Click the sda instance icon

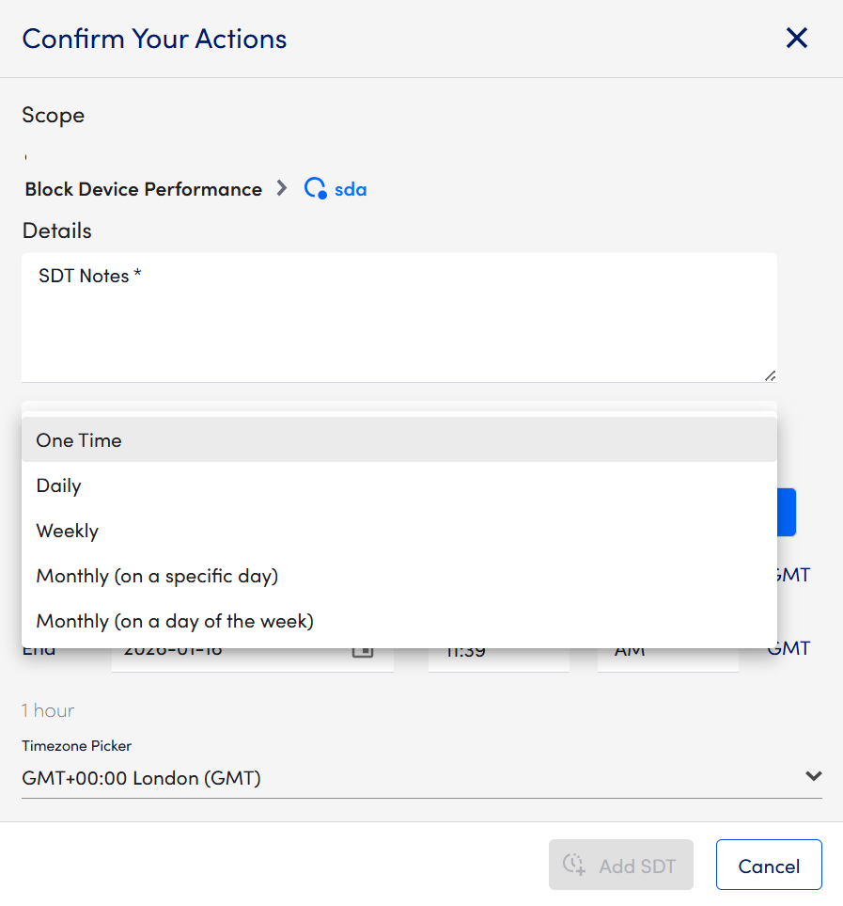point(315,189)
